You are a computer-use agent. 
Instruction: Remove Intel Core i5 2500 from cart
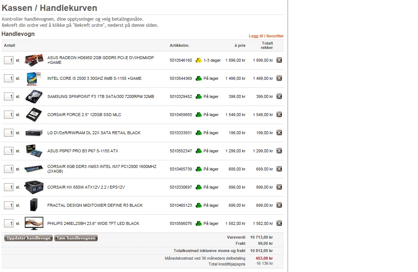click(279, 78)
